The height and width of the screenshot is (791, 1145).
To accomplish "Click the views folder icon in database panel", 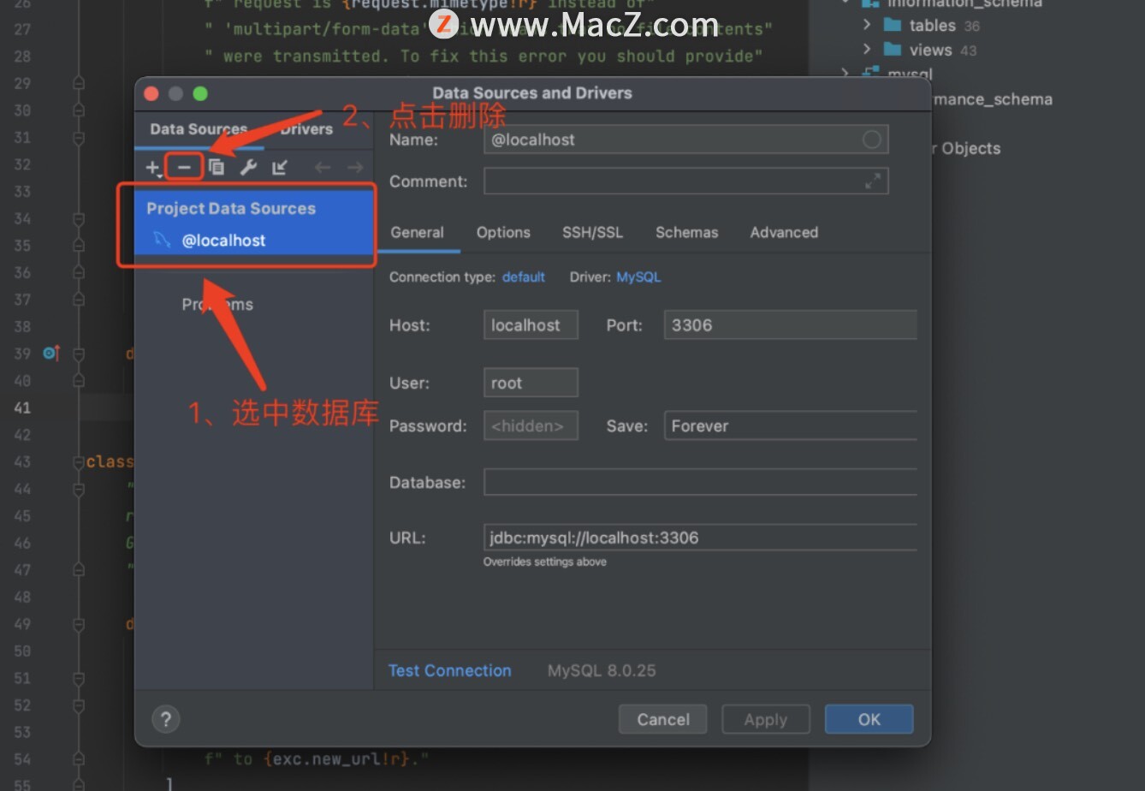I will click(x=893, y=50).
